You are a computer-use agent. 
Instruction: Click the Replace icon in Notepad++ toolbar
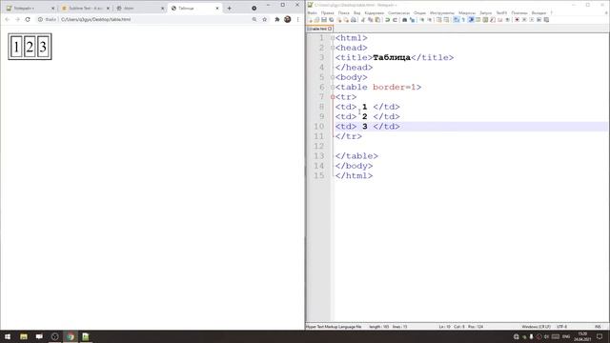[x=412, y=20]
